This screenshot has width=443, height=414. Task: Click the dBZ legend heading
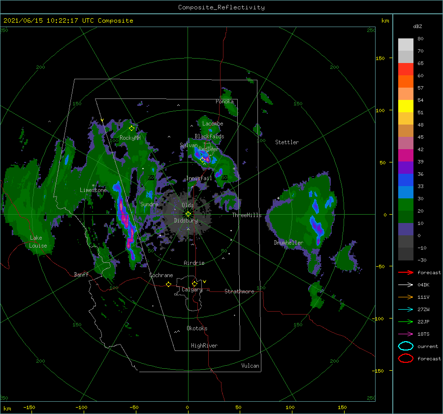417,26
